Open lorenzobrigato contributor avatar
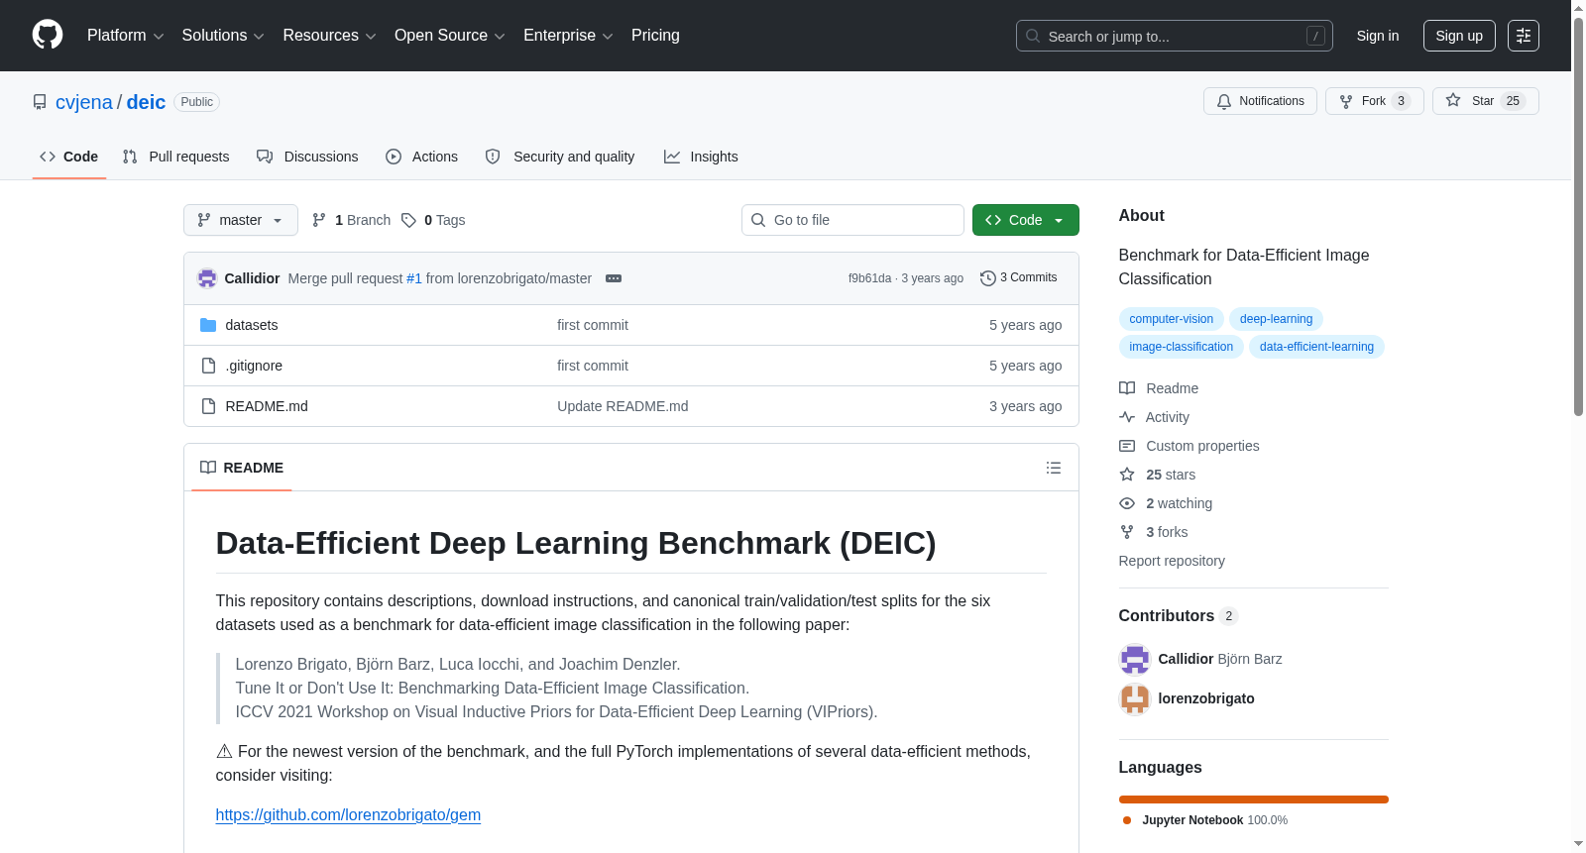This screenshot has width=1586, height=853. [x=1135, y=698]
